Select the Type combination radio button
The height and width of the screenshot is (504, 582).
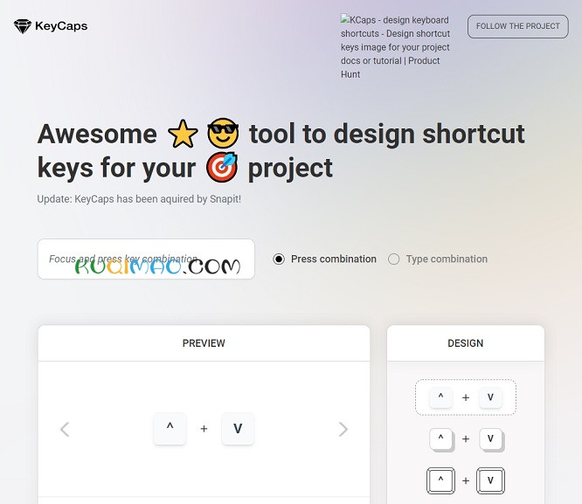click(394, 259)
